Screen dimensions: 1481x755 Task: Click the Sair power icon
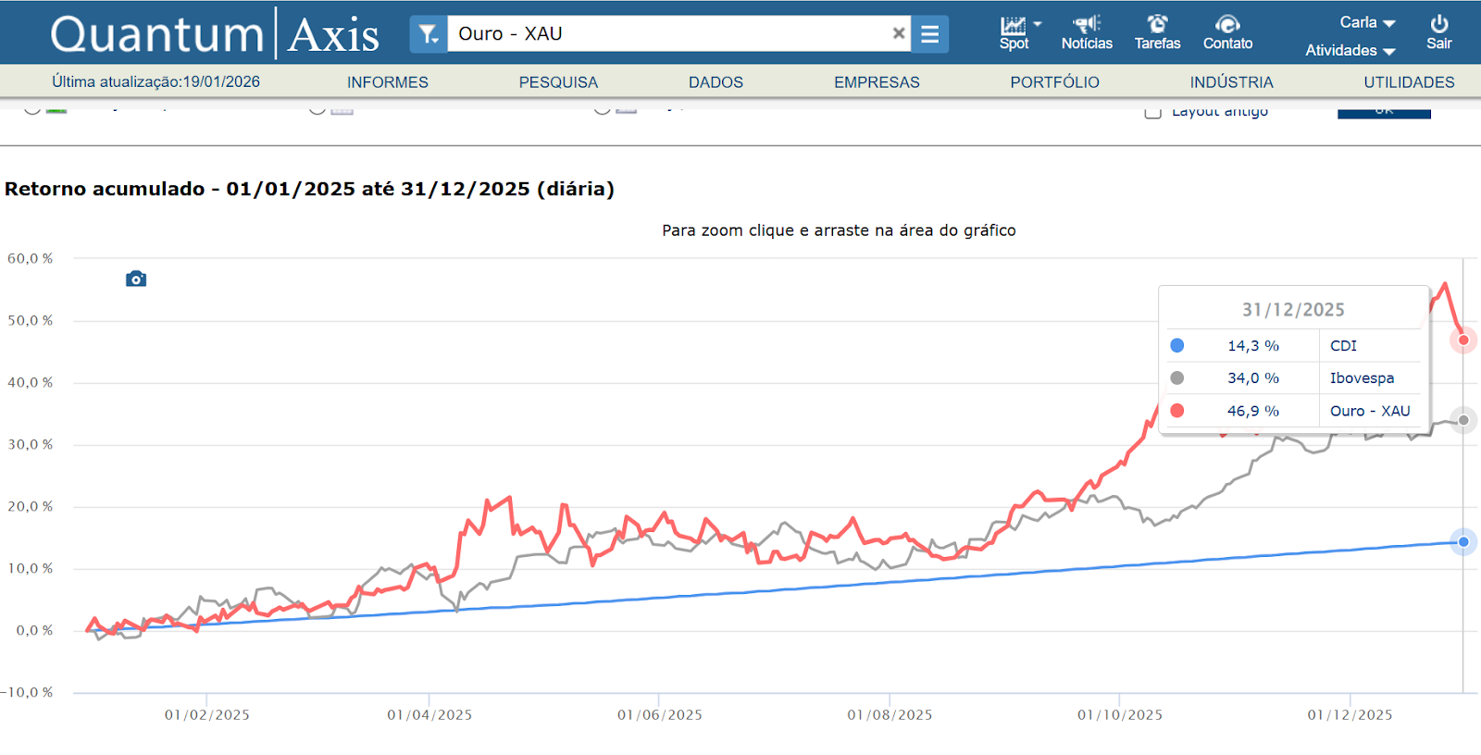(x=1438, y=25)
